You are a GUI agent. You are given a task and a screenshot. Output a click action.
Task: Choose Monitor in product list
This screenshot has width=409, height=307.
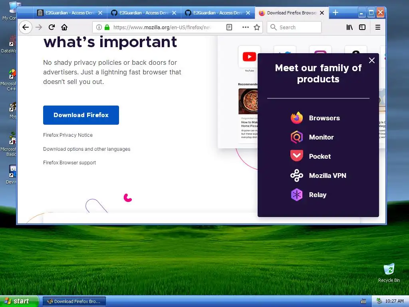coord(322,138)
